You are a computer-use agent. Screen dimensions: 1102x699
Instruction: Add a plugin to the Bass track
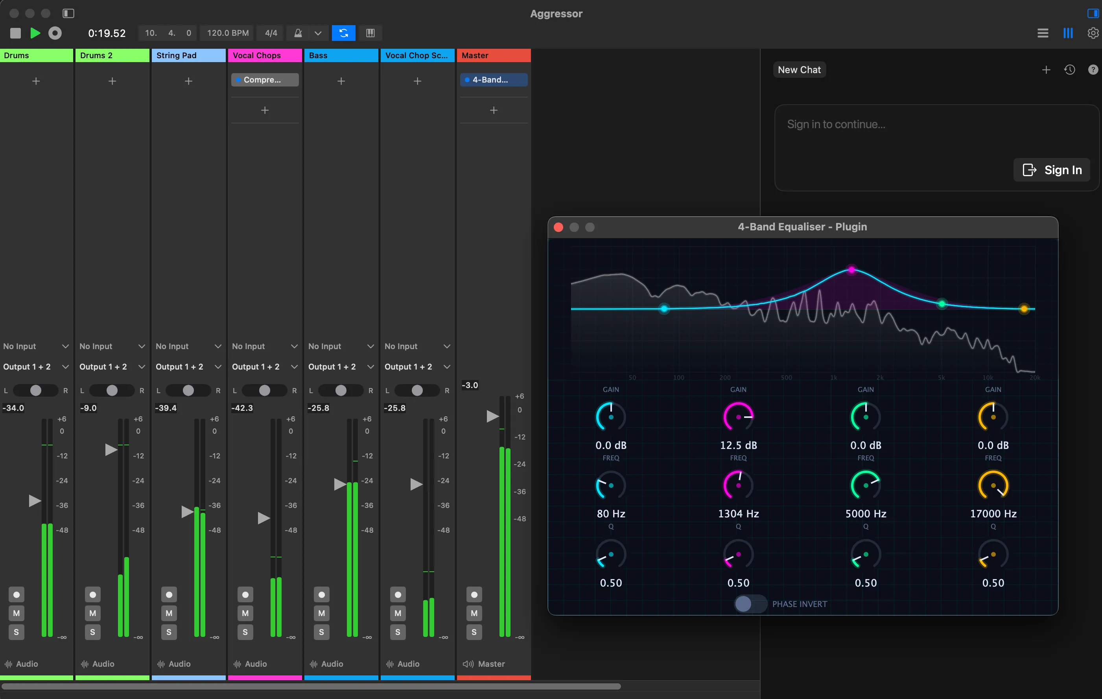341,81
